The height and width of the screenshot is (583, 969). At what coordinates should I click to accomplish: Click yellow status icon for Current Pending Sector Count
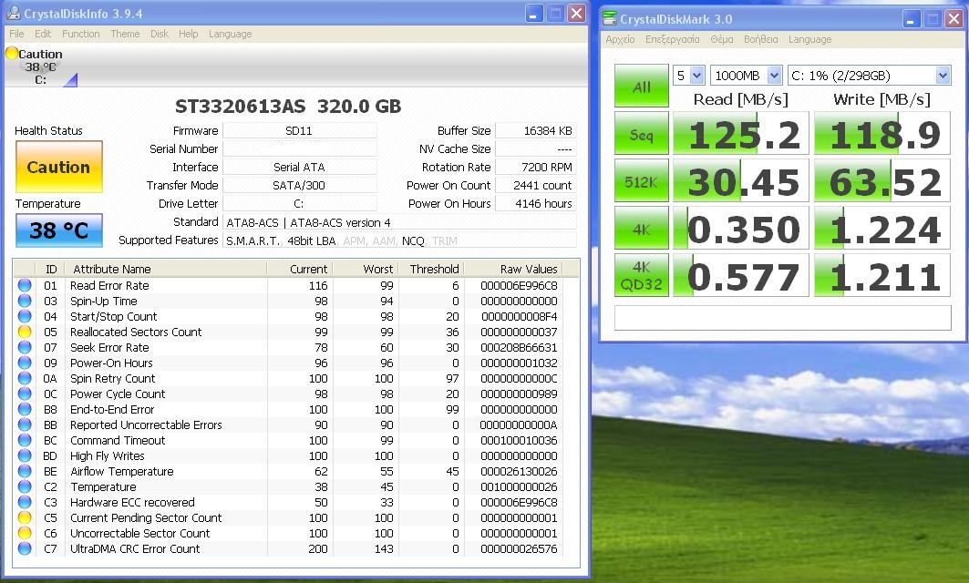pyautogui.click(x=25, y=518)
